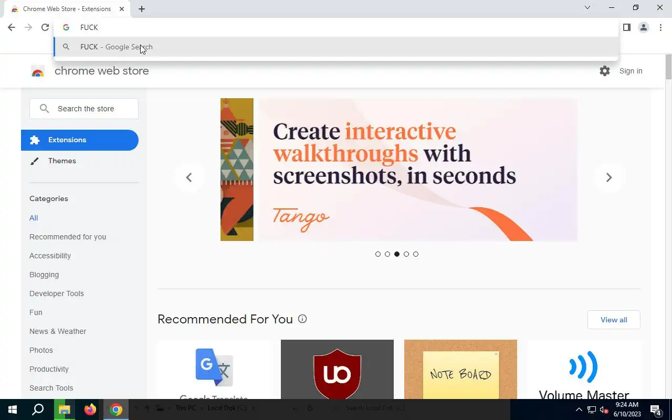
Task: Open the tab search chevron in the title bar
Action: tap(587, 7)
